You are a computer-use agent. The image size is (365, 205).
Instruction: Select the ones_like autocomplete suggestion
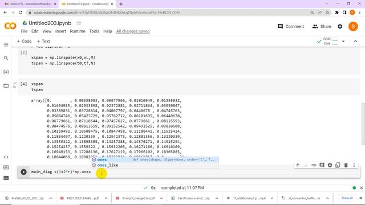tap(155, 165)
